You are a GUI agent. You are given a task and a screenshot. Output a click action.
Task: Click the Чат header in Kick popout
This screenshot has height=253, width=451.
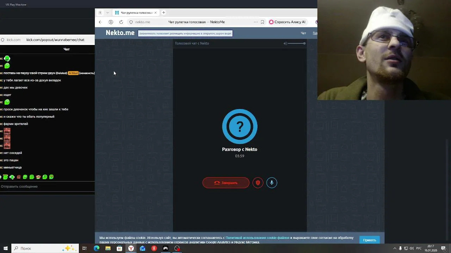(67, 49)
